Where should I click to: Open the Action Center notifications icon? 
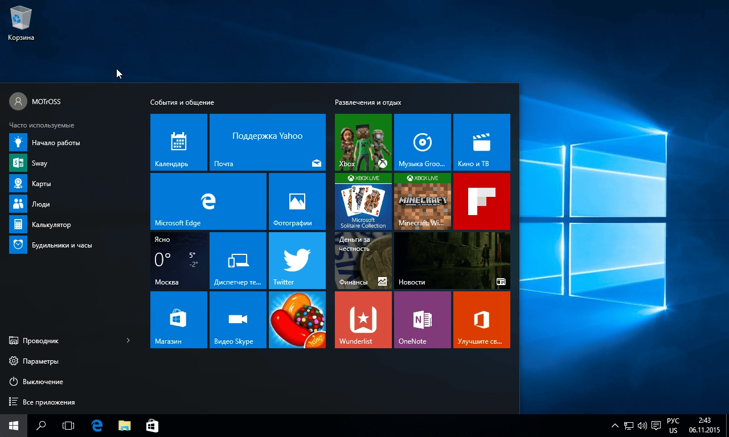(x=656, y=426)
